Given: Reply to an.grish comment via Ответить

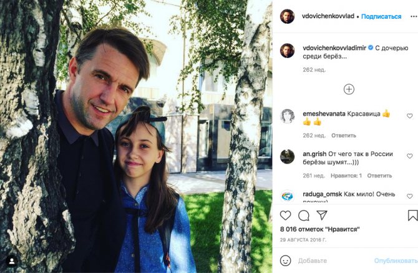Looking at the screenshot, I should tap(379, 176).
